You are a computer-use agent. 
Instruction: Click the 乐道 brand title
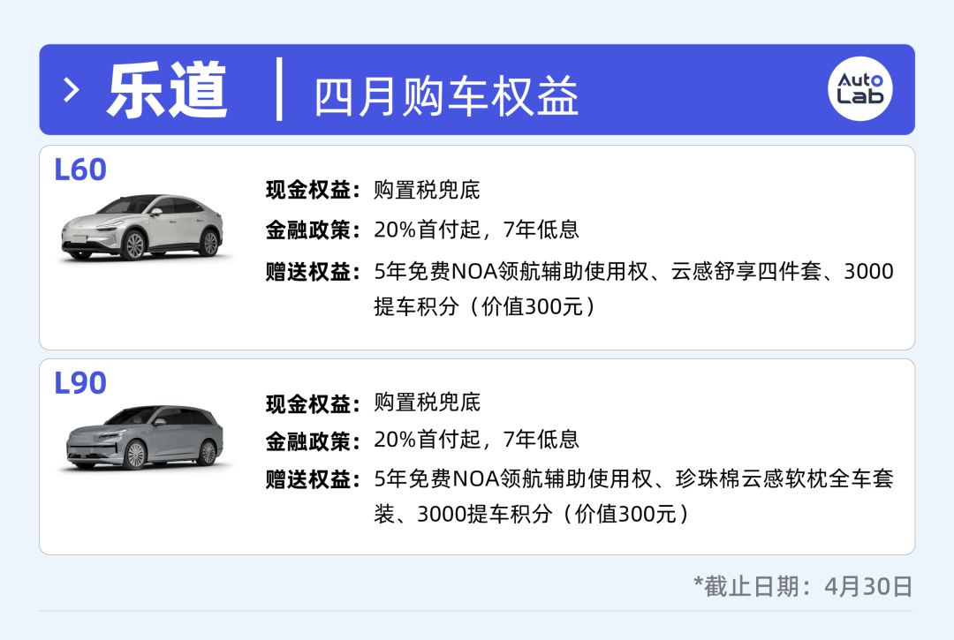coord(167,90)
